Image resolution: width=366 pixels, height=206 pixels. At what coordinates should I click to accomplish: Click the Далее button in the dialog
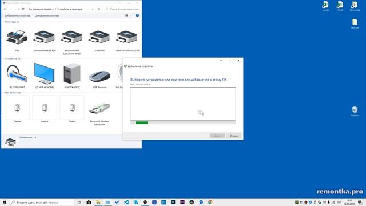(217, 136)
